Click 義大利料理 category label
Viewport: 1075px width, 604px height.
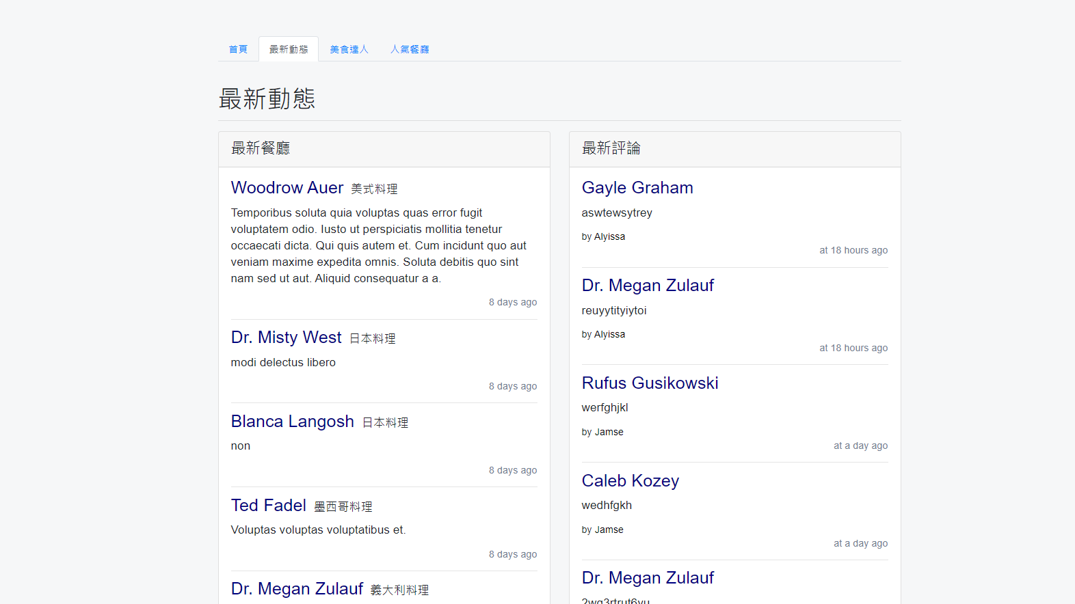pos(400,590)
